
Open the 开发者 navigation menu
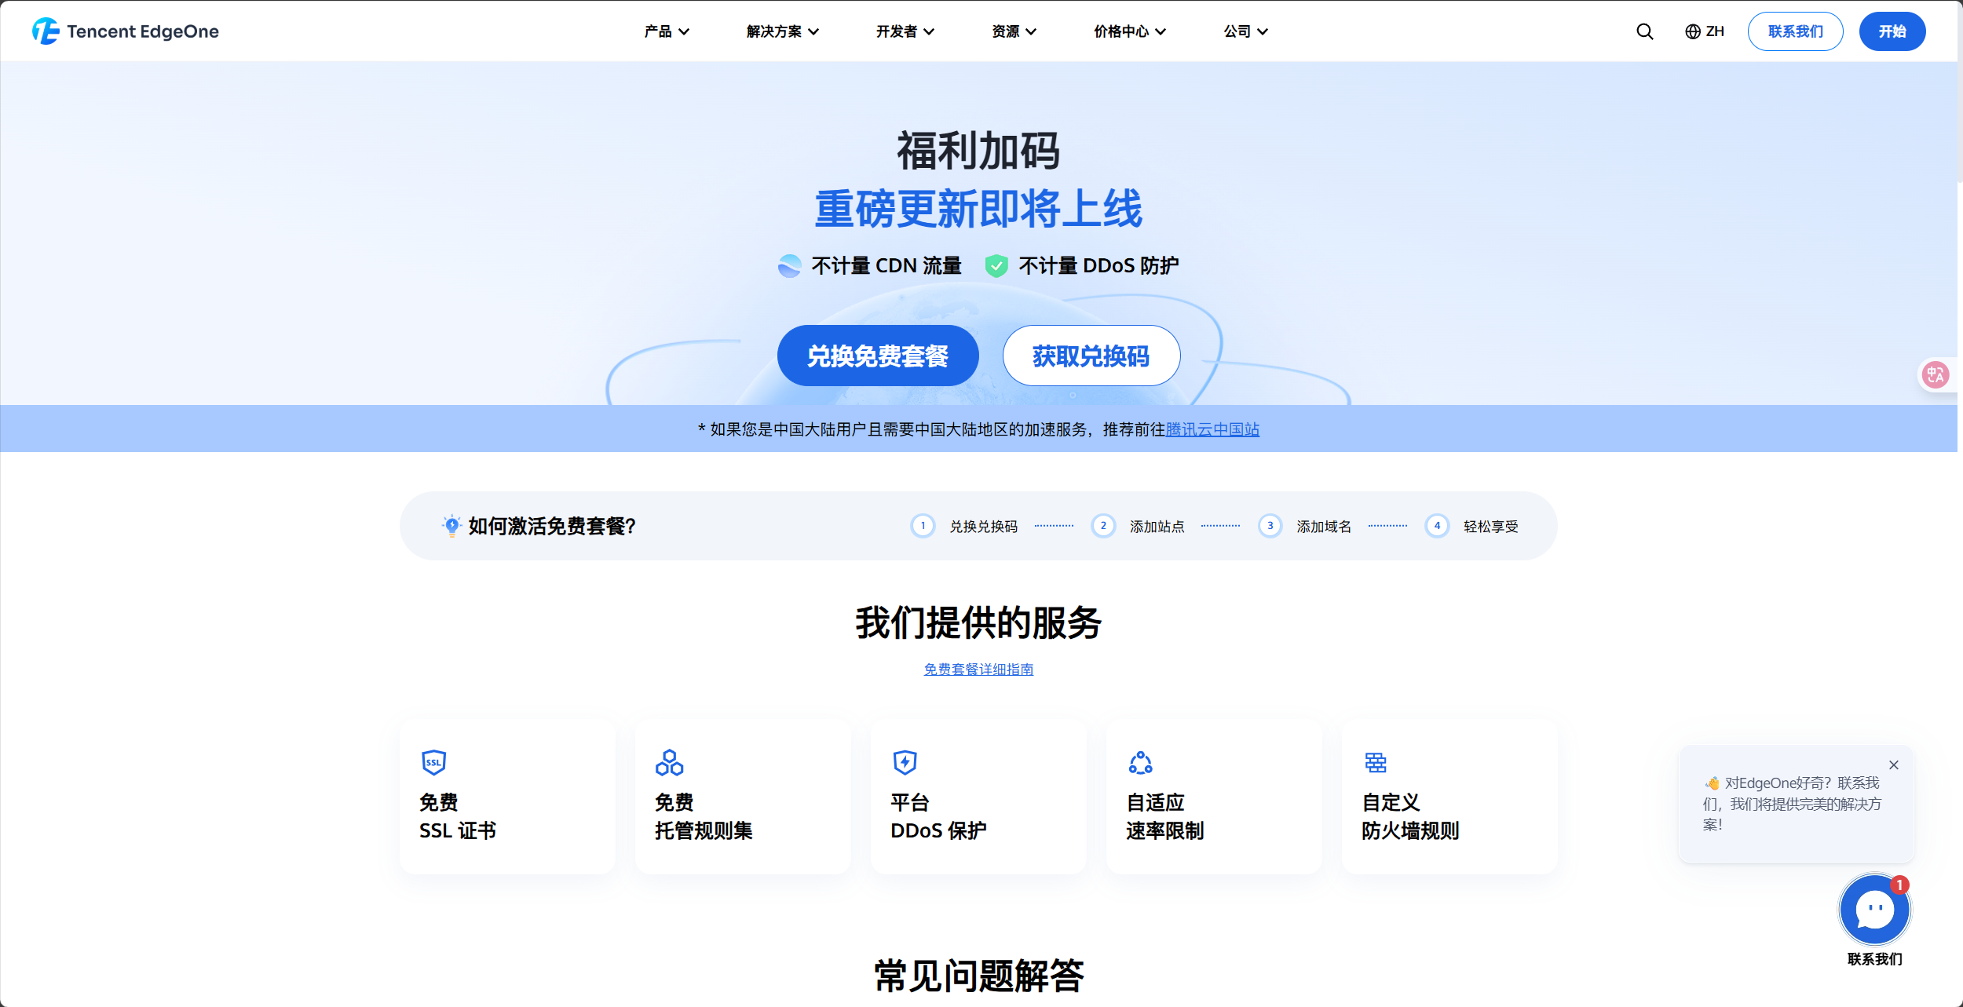point(905,31)
